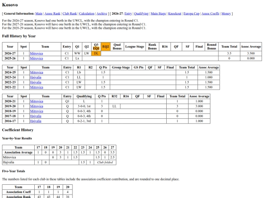This screenshot has height=198, width=264.
Task: Open the Europa Cup link
Action: click(192, 14)
